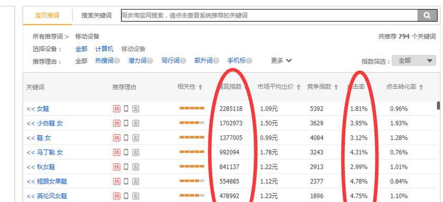Click the 左 badge in 女鞋 row

click(136, 108)
